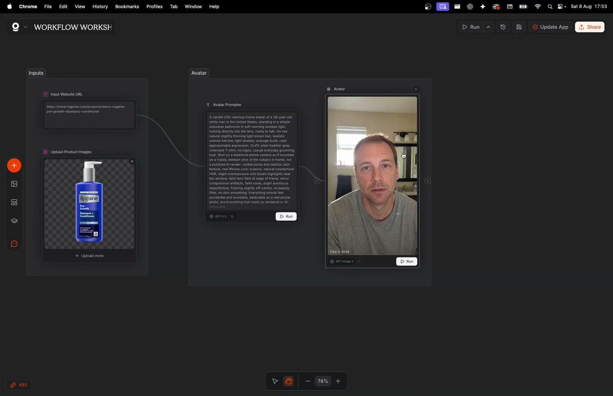Zoom out with the minus icon
The height and width of the screenshot is (396, 613).
[x=308, y=382]
